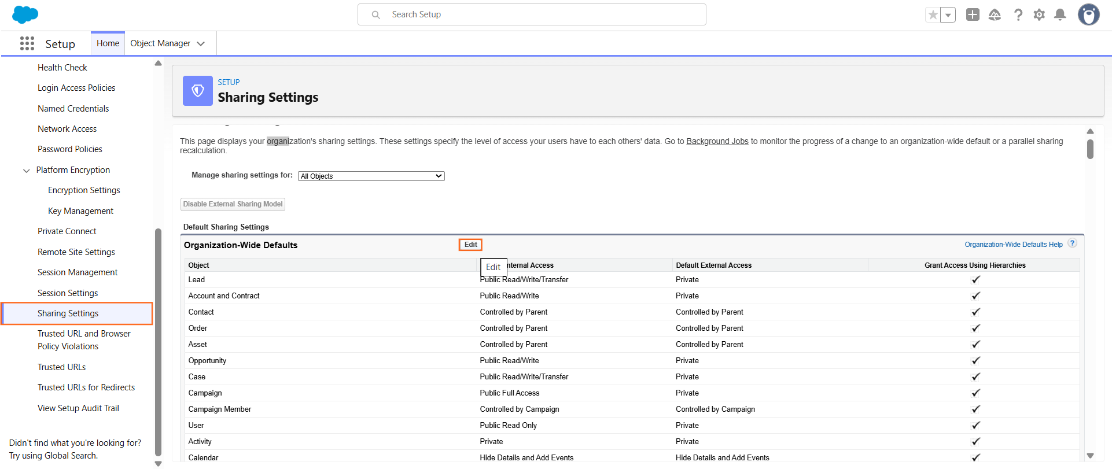Open View Setup Audit Trail
The image size is (1112, 469).
click(78, 408)
